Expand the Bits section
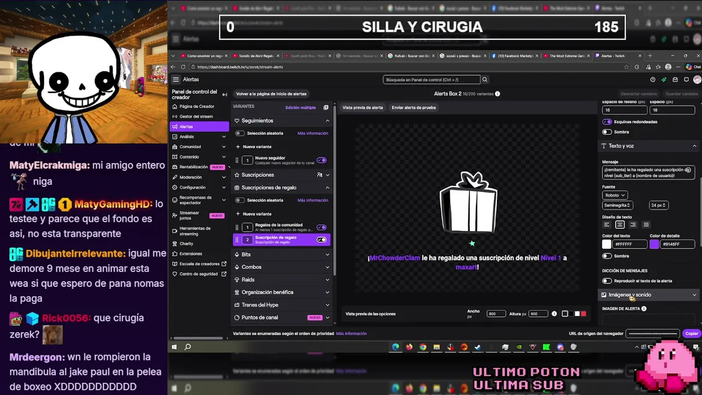702x395 pixels. pos(327,255)
